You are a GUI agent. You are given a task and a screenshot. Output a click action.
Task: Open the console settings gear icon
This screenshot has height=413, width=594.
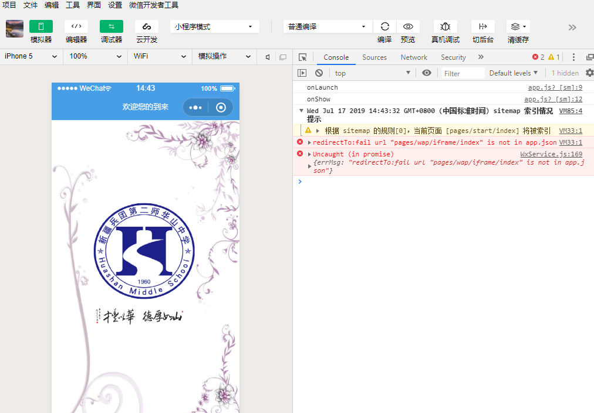point(589,73)
